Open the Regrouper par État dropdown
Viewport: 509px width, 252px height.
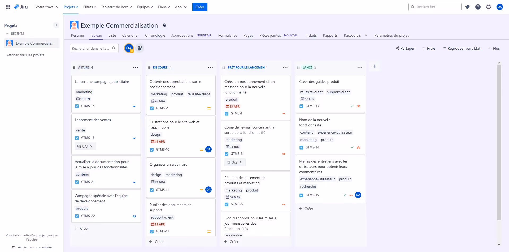pyautogui.click(x=462, y=48)
